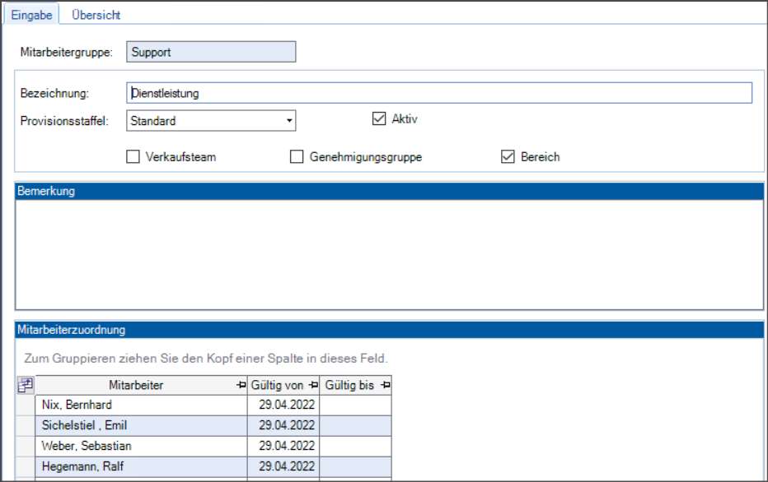Switch to the Übersicht tab

(96, 16)
